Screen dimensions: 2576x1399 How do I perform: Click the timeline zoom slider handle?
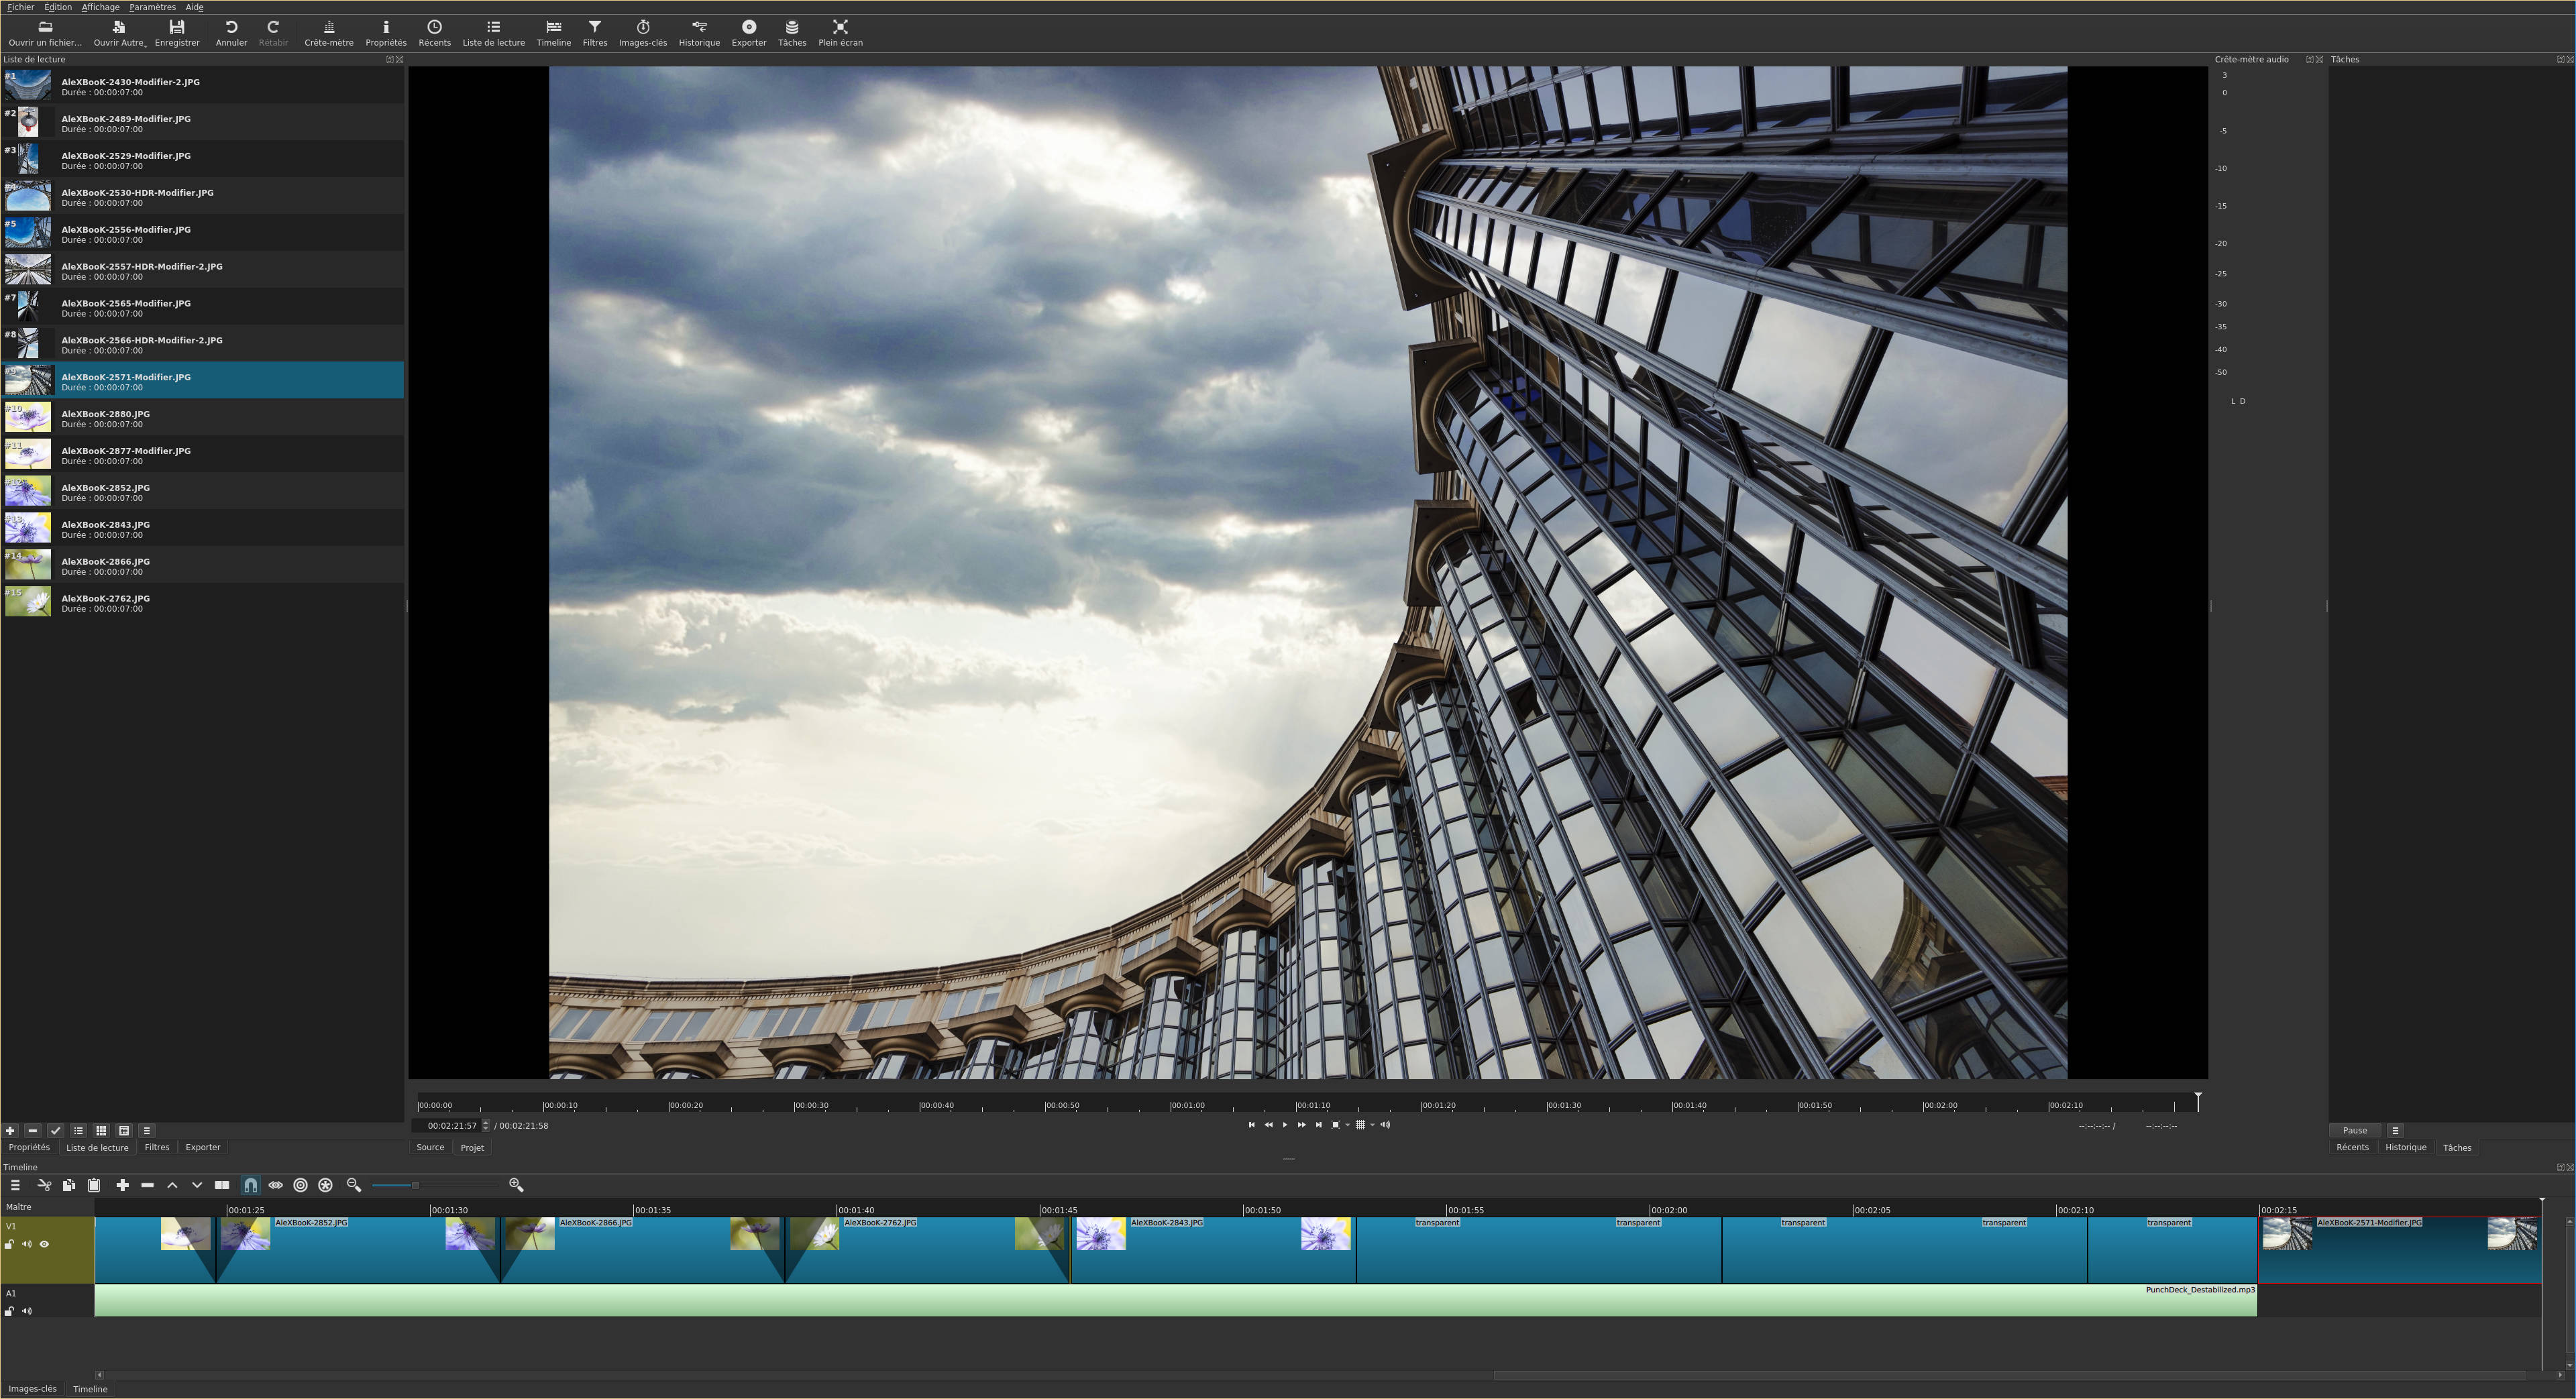(415, 1185)
